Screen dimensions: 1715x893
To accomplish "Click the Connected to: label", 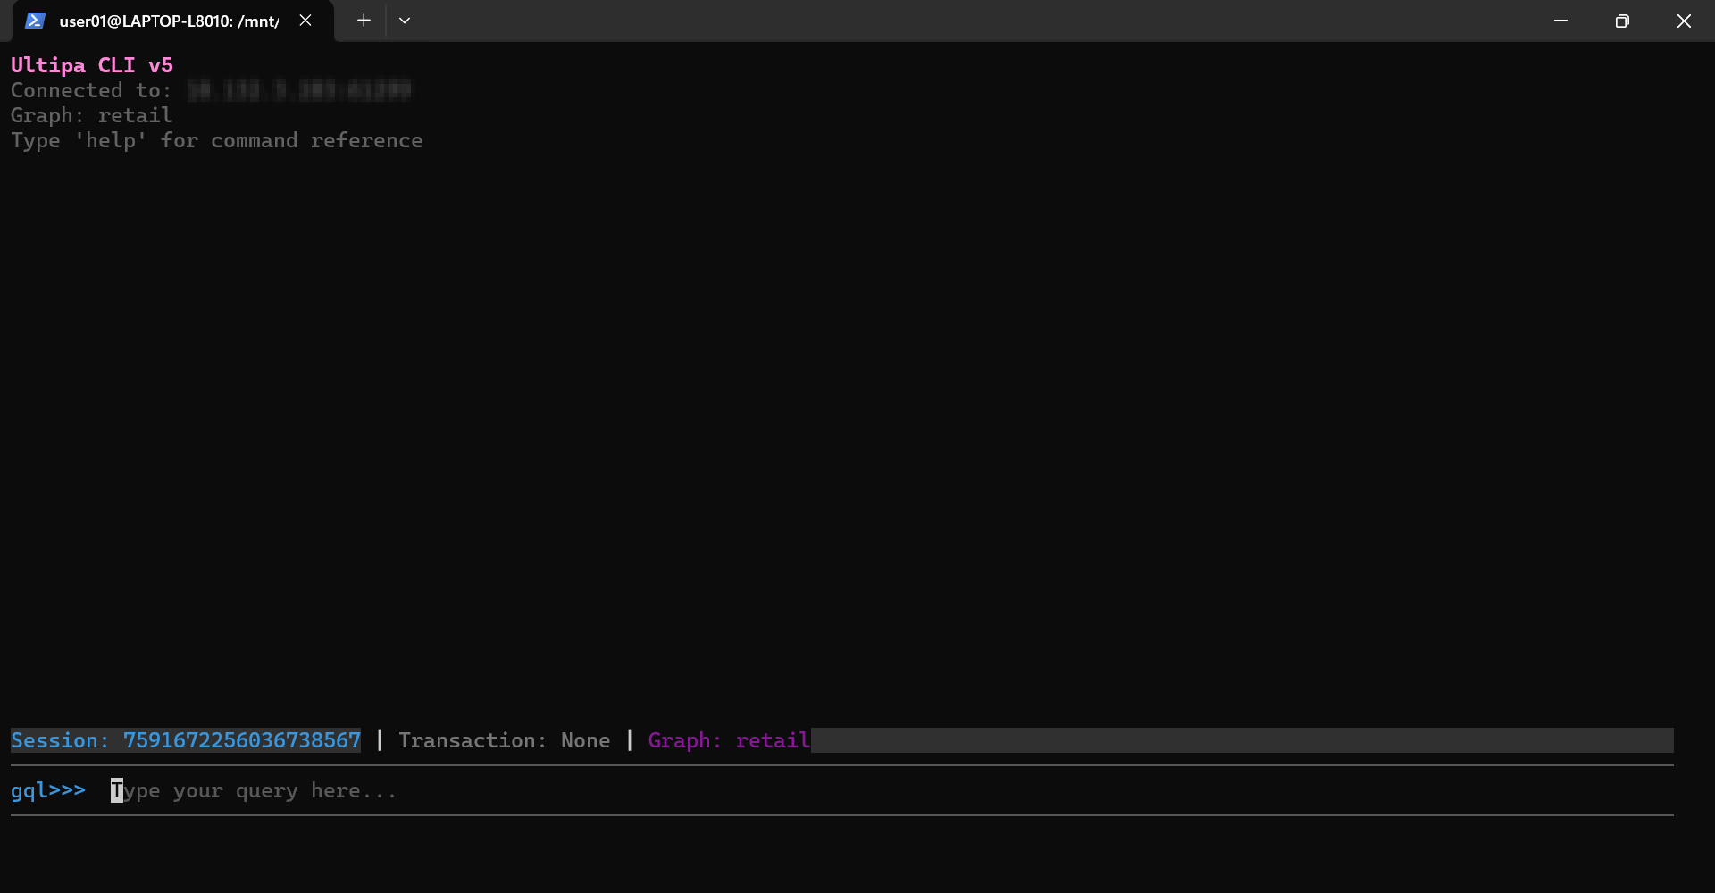I will [91, 90].
